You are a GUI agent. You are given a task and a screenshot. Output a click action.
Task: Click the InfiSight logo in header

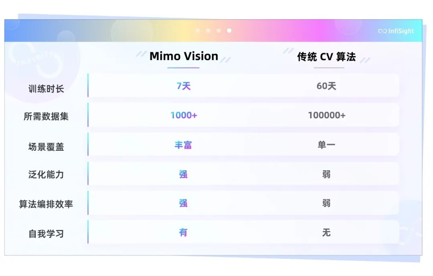tap(396, 31)
